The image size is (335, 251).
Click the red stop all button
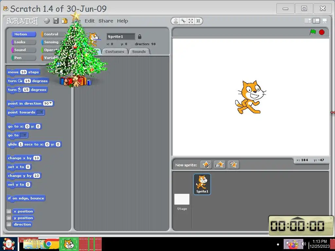click(x=322, y=32)
